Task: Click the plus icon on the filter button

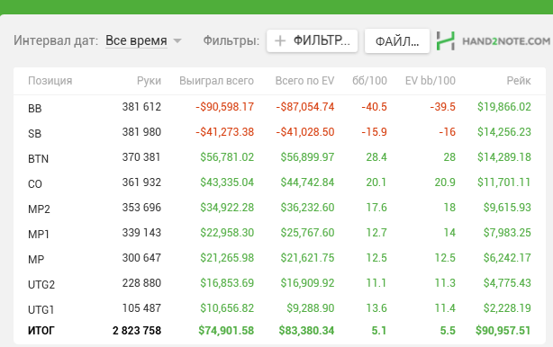Action: click(280, 40)
